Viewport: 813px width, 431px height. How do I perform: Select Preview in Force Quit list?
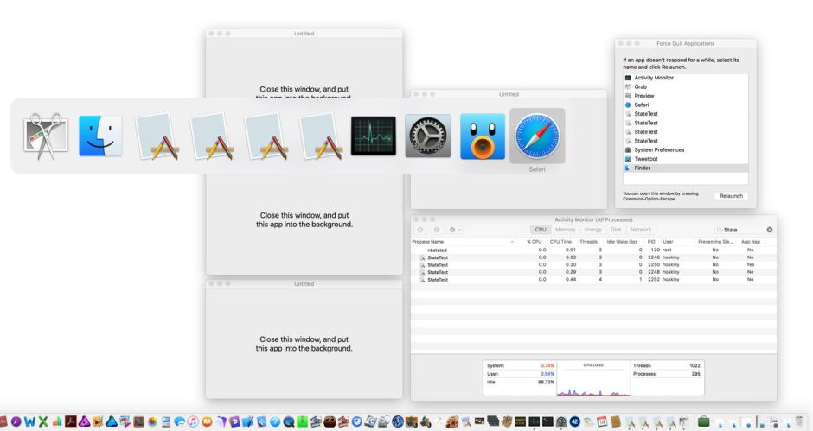click(x=686, y=96)
